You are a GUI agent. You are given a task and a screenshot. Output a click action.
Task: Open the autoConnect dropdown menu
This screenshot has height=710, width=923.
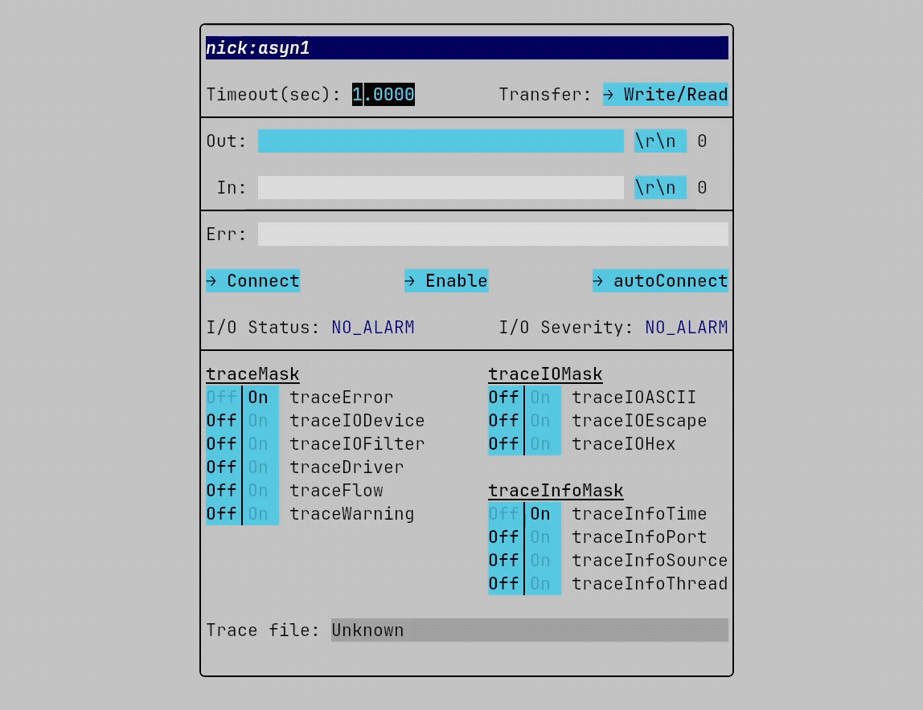660,281
